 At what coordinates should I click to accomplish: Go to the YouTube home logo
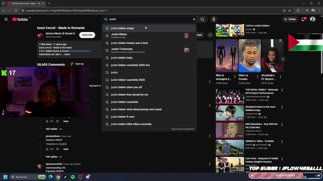click(x=20, y=19)
